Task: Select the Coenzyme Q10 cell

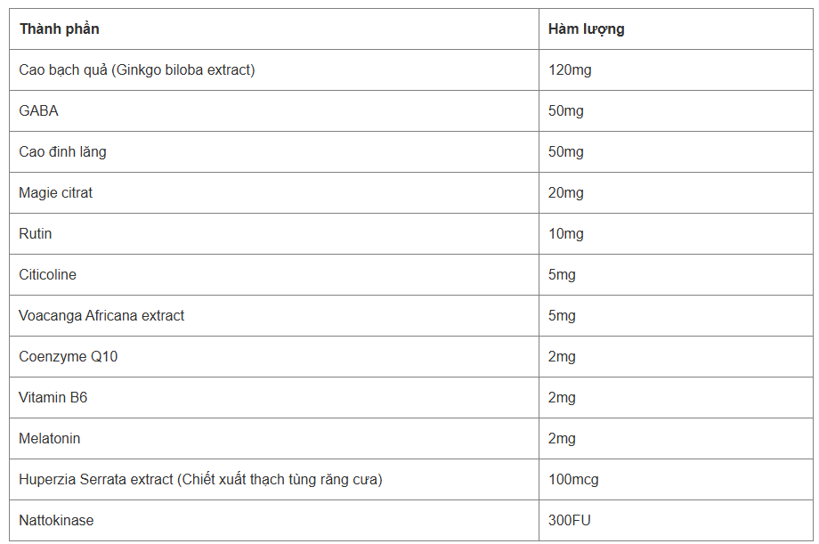Action: tap(68, 357)
